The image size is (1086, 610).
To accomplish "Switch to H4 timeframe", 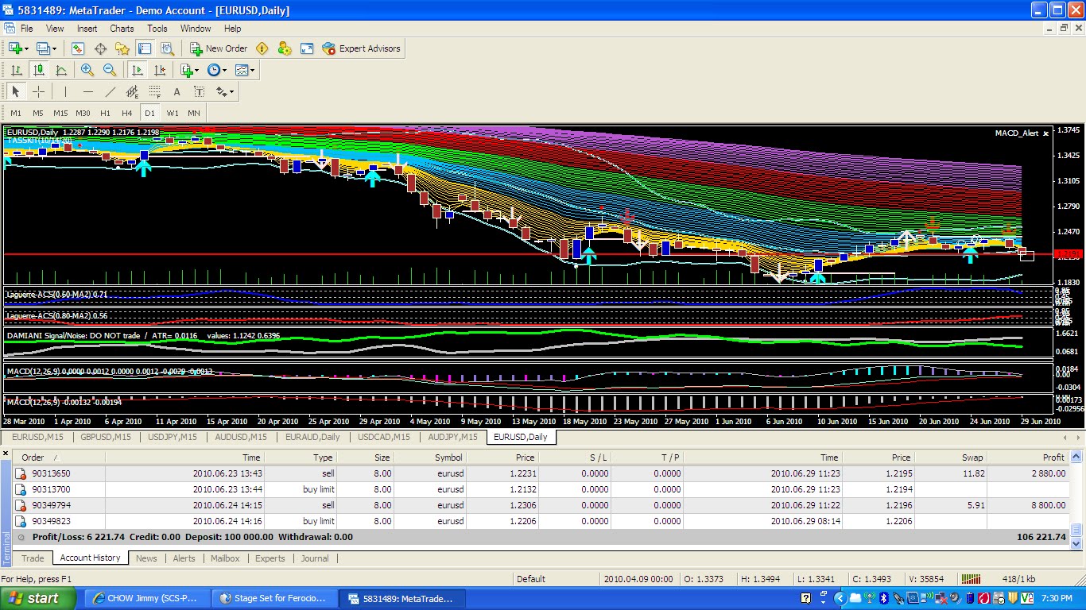I will pos(127,113).
